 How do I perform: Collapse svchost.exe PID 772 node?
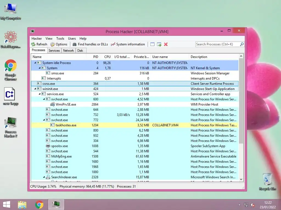(44, 120)
